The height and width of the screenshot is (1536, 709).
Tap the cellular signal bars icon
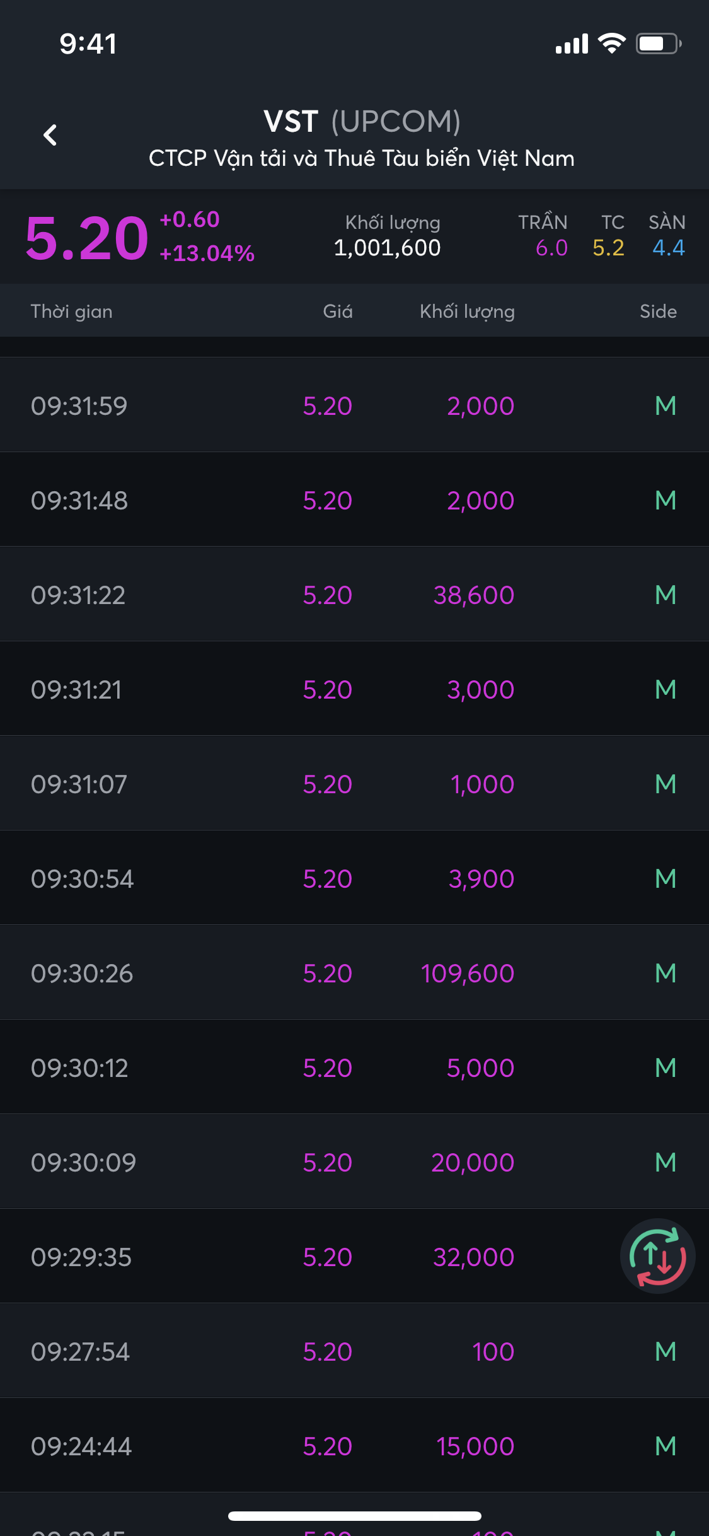tap(572, 44)
